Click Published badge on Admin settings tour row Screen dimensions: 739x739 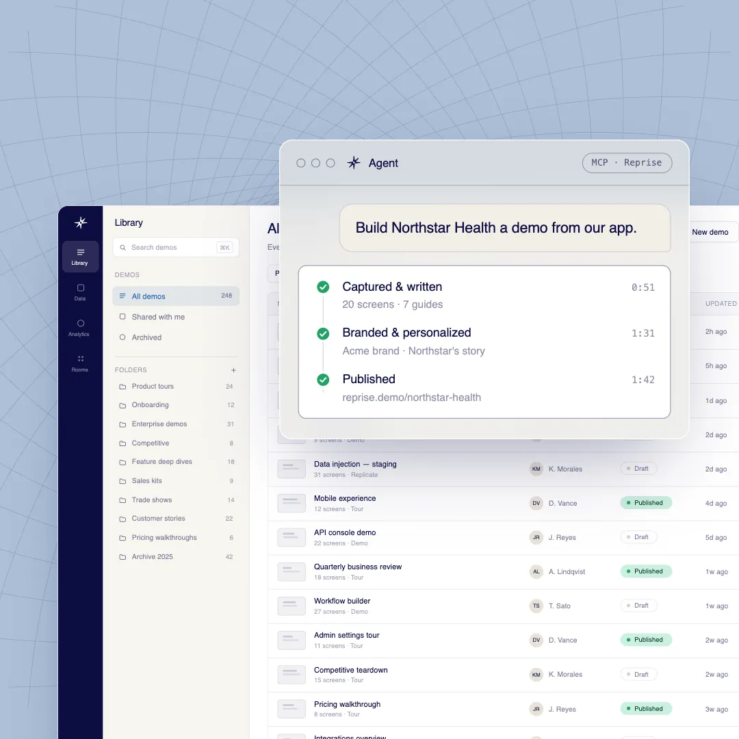[646, 640]
